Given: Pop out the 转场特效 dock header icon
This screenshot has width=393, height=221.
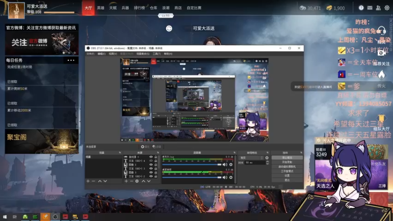Looking at the screenshot, I should (x=267, y=153).
